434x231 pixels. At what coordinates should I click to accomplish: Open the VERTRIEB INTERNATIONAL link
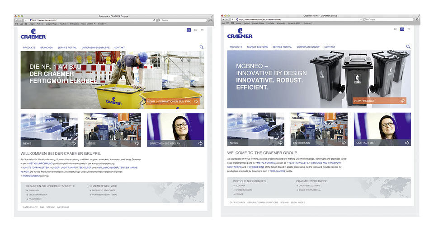(x=104, y=194)
